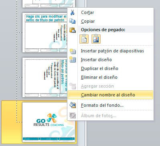
Task: Choose Cambiar nombre al diseño
Action: click(x=110, y=95)
